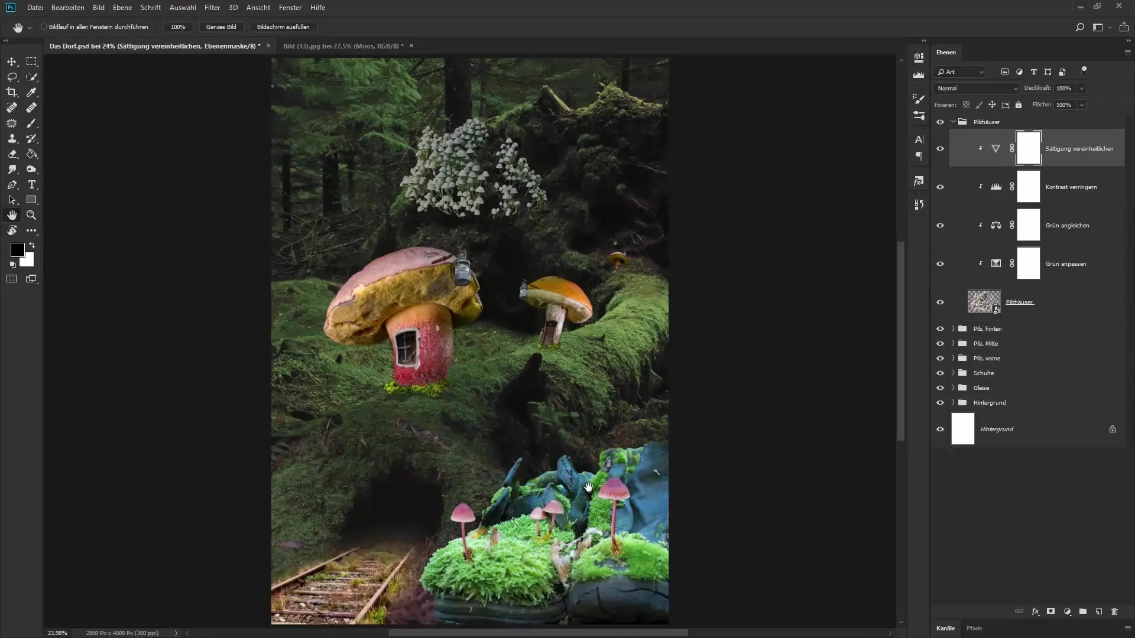Hide the locked Hintergrund layer
This screenshot has width=1135, height=638.
(x=940, y=429)
